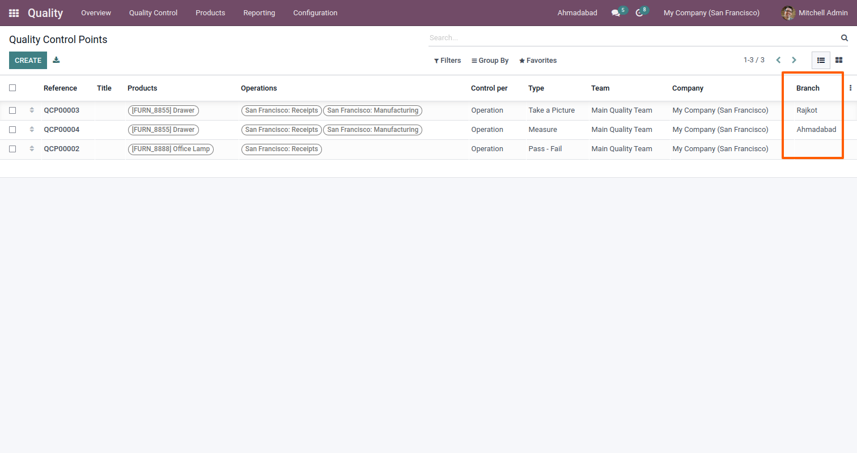This screenshot has width=857, height=453.
Task: Open the Overview menu
Action: pyautogui.click(x=96, y=13)
